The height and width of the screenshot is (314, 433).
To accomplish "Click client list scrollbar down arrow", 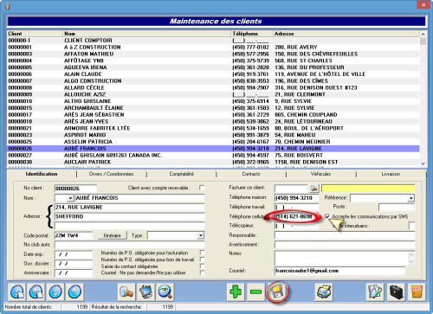I will point(423,163).
